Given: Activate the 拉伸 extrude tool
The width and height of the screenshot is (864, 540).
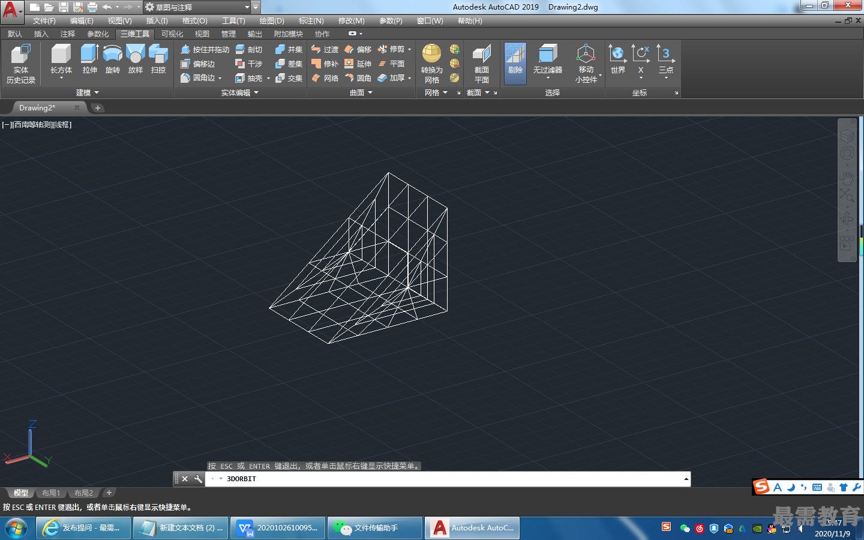Looking at the screenshot, I should 89,59.
